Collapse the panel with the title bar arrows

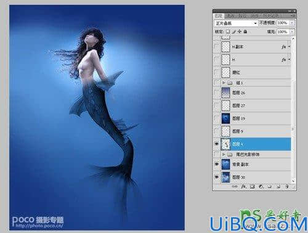point(290,11)
